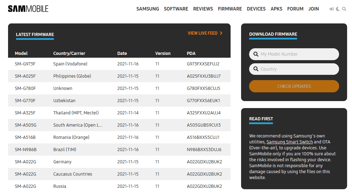
Task: Click the login arrow icon
Action: coord(331,9)
